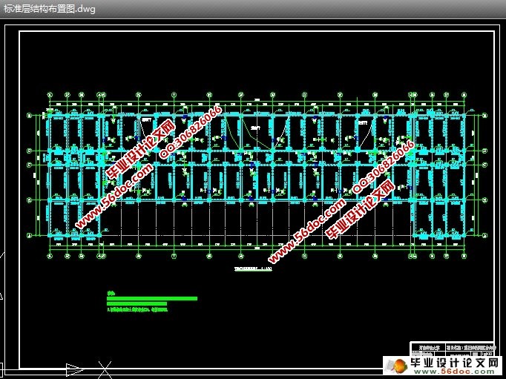
Task: Click the UCS X-axis arrow head
Action: coord(76,369)
